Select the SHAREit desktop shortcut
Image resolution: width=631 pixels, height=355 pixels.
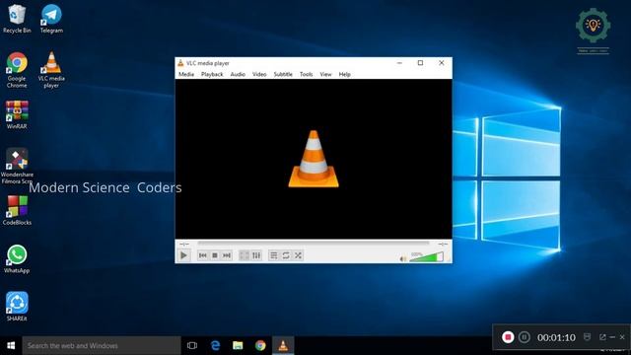(x=17, y=307)
